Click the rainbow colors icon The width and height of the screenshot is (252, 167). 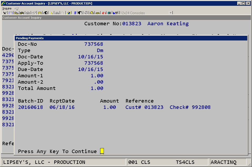click(69, 13)
